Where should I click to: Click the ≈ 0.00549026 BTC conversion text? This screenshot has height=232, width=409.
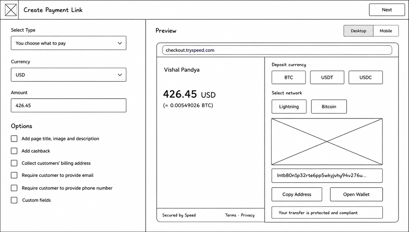pos(188,105)
